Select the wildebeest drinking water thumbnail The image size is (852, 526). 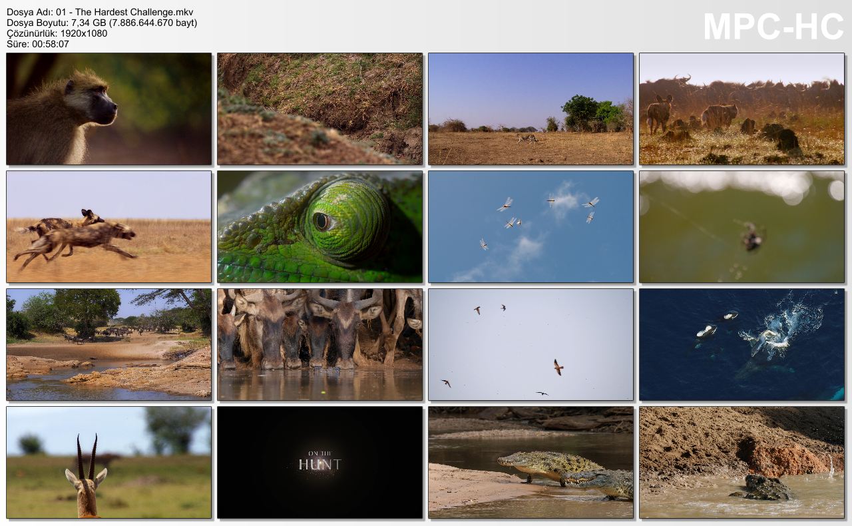click(320, 345)
